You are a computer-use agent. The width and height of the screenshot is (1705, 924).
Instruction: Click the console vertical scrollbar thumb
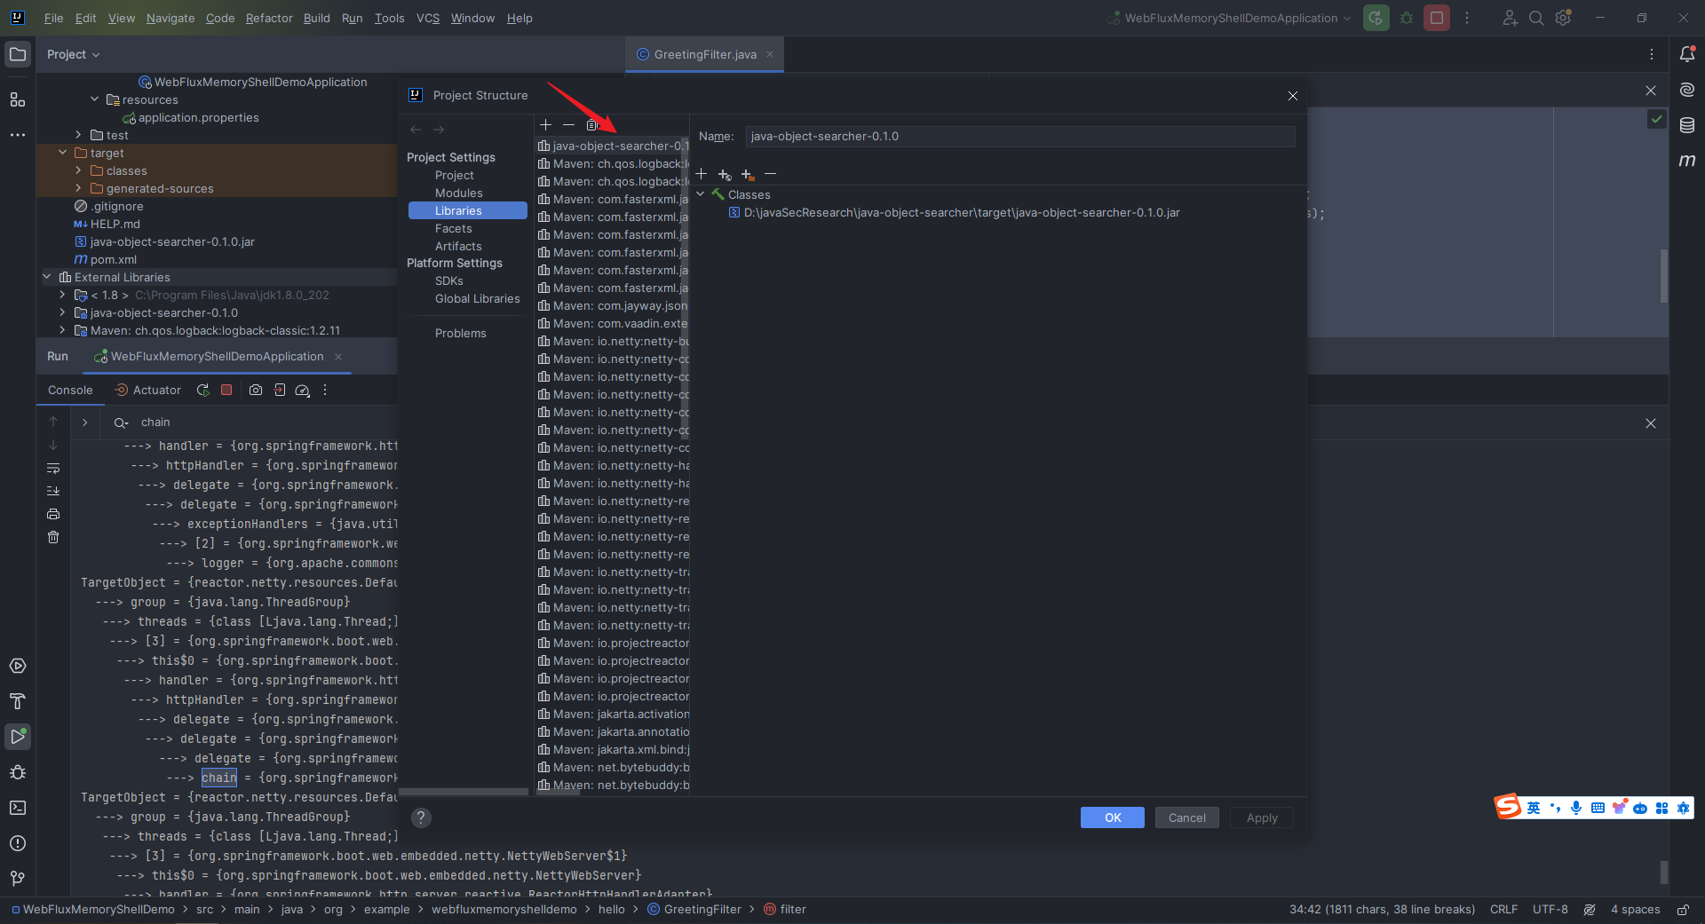coord(1664,872)
